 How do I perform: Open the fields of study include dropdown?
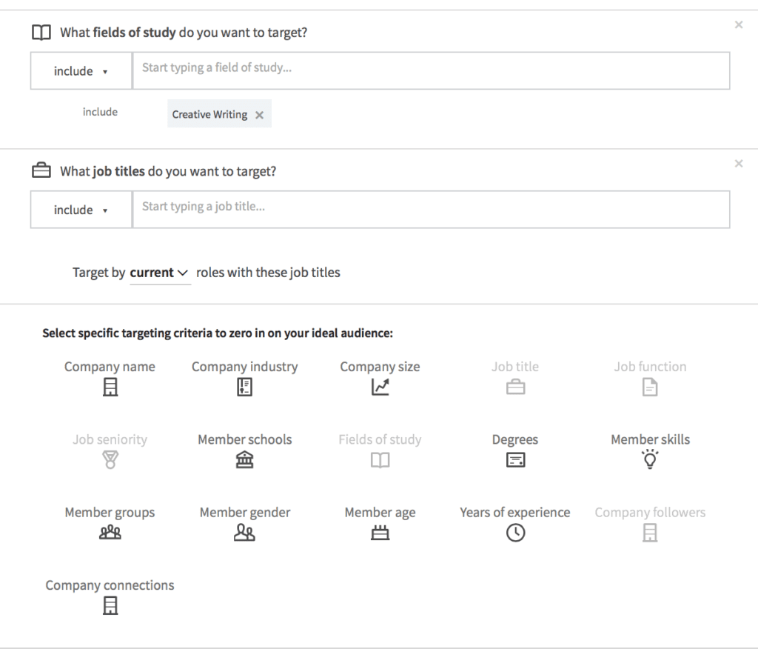81,71
